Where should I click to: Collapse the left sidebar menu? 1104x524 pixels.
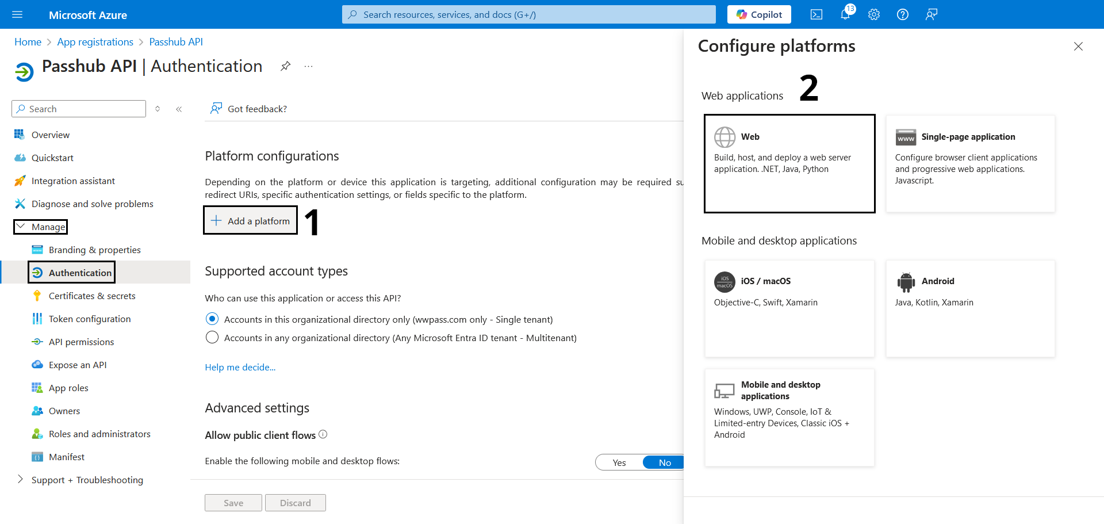click(179, 109)
